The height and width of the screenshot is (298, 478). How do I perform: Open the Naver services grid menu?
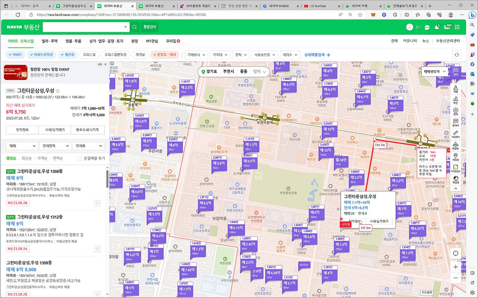point(457,27)
